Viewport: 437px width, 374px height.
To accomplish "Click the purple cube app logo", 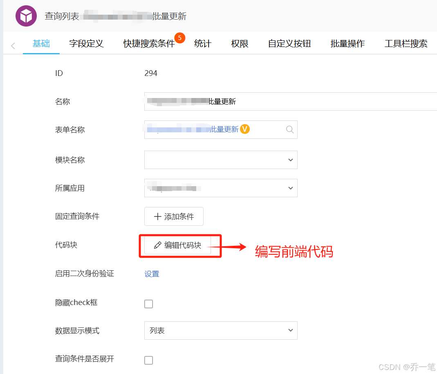I will point(26,16).
